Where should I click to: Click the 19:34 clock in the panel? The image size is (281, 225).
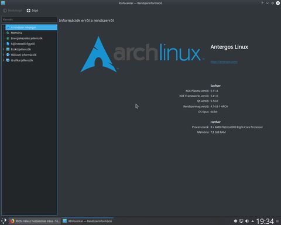pyautogui.click(x=265, y=221)
